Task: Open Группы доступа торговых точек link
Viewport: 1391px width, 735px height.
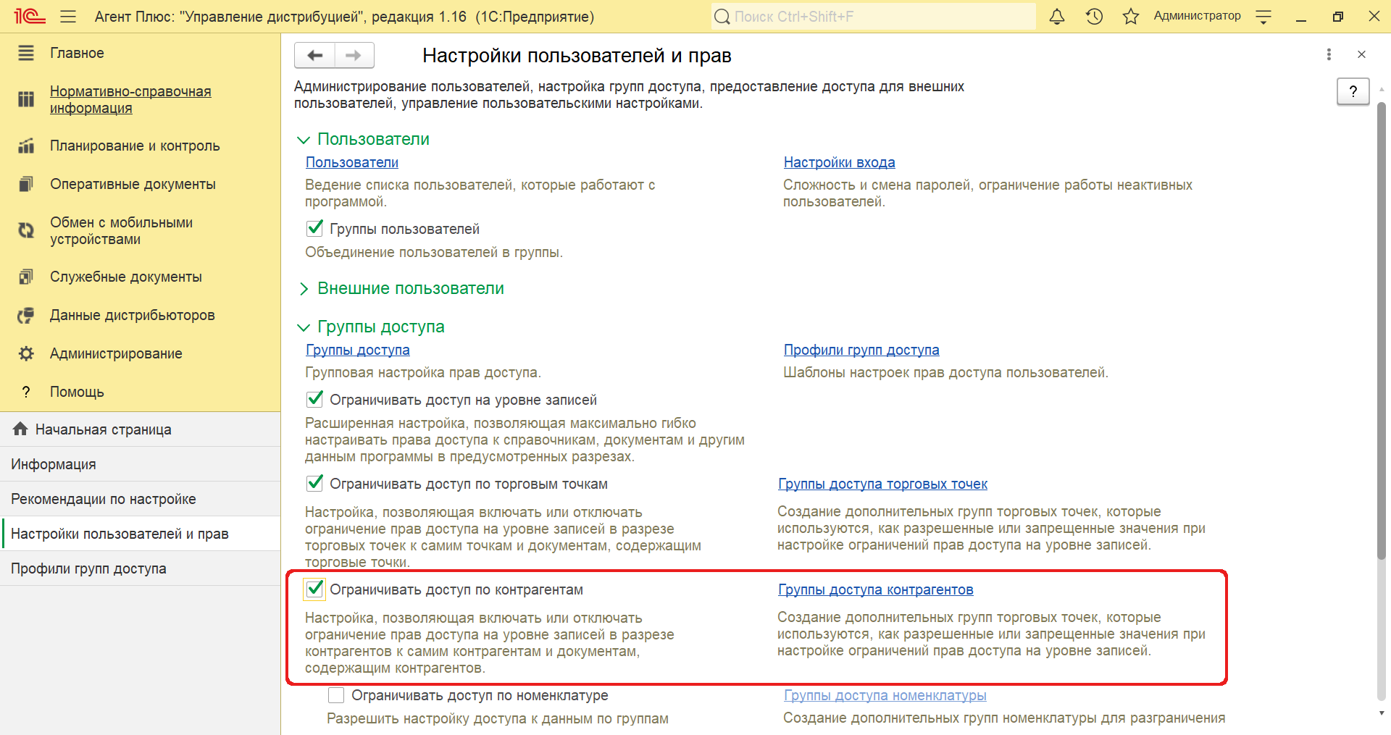Action: tap(882, 484)
